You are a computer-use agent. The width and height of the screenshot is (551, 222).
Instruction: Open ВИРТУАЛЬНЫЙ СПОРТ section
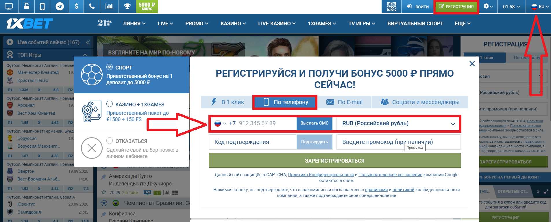415,24
